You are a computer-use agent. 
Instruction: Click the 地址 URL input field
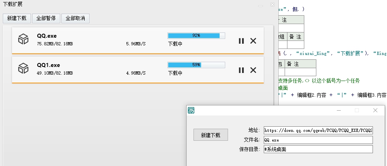pyautogui.click(x=318, y=130)
